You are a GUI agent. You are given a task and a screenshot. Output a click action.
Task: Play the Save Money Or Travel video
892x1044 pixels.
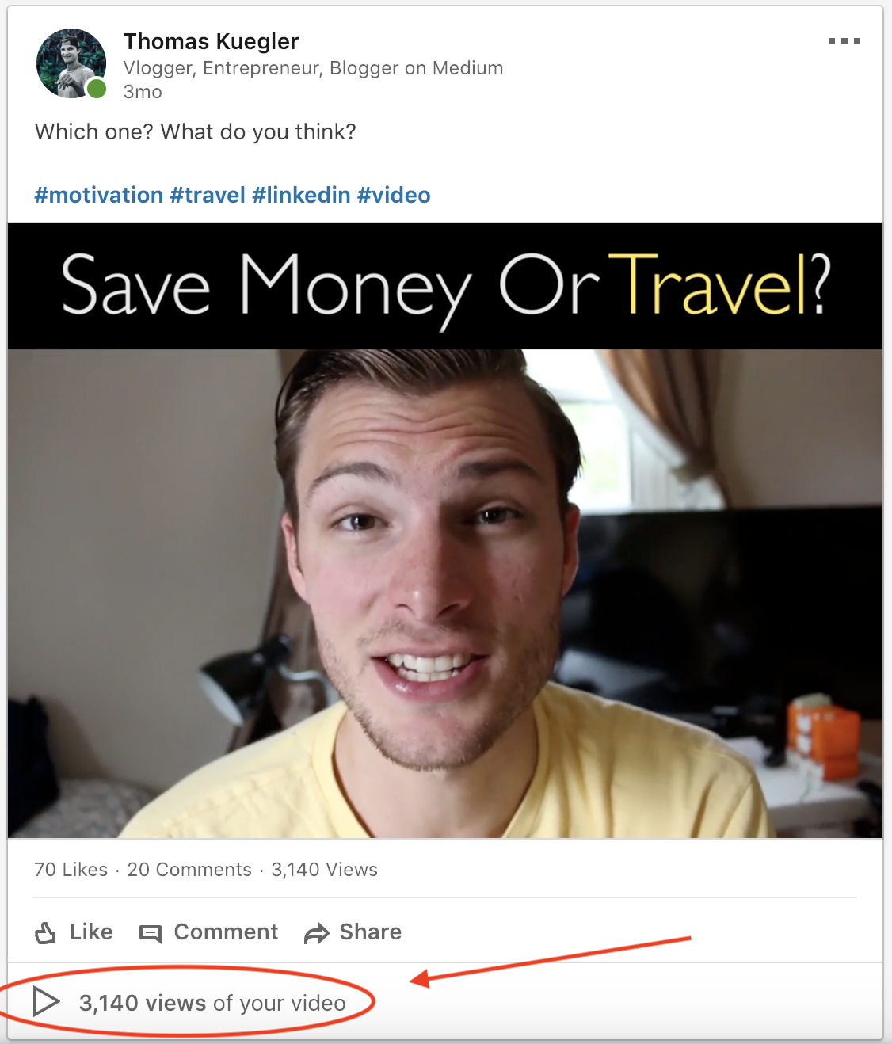tap(445, 531)
